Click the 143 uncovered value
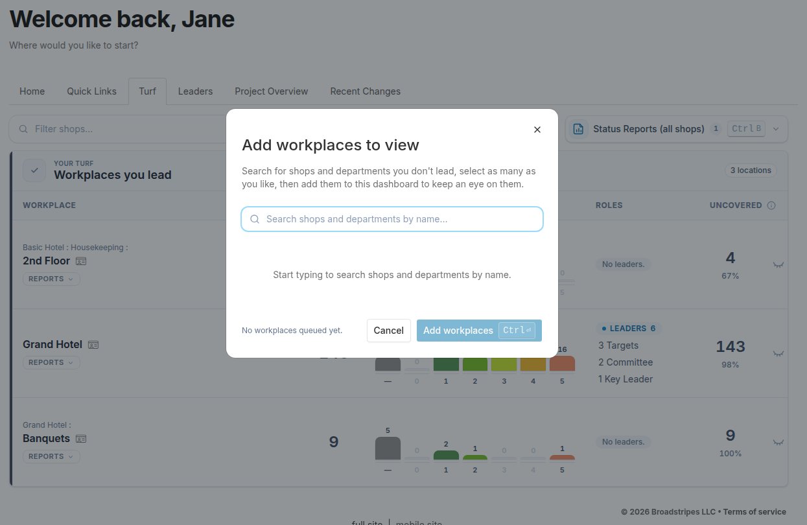This screenshot has height=525, width=807. point(731,347)
